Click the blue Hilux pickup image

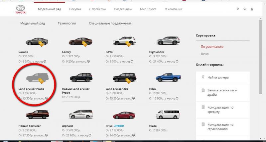168,77
